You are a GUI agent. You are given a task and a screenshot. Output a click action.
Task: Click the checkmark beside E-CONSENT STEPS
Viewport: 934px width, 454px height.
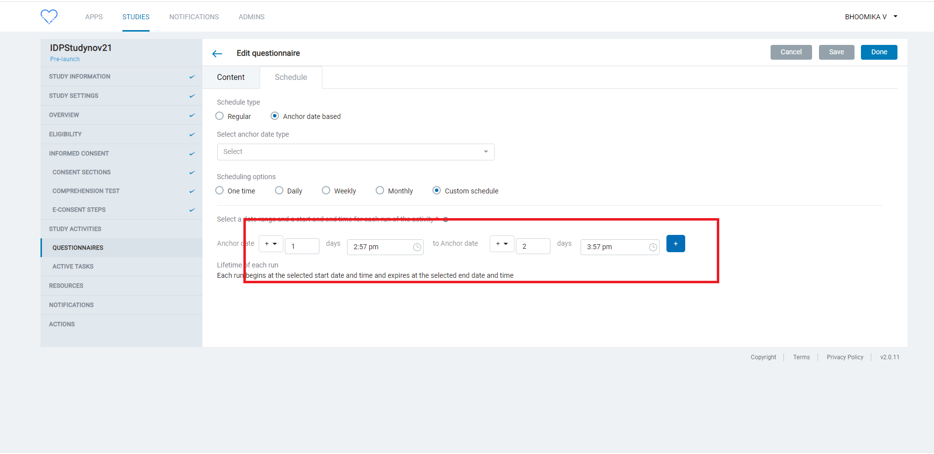click(192, 210)
